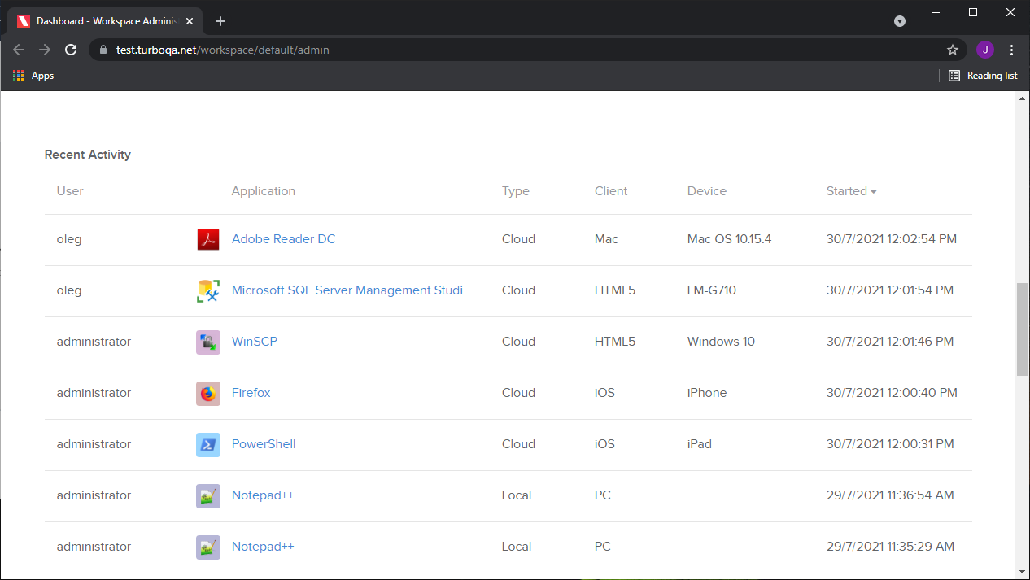
Task: Open the Reading list panel
Action: point(983,76)
